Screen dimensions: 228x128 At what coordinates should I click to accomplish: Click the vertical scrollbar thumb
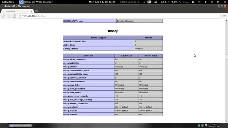pos(227,57)
